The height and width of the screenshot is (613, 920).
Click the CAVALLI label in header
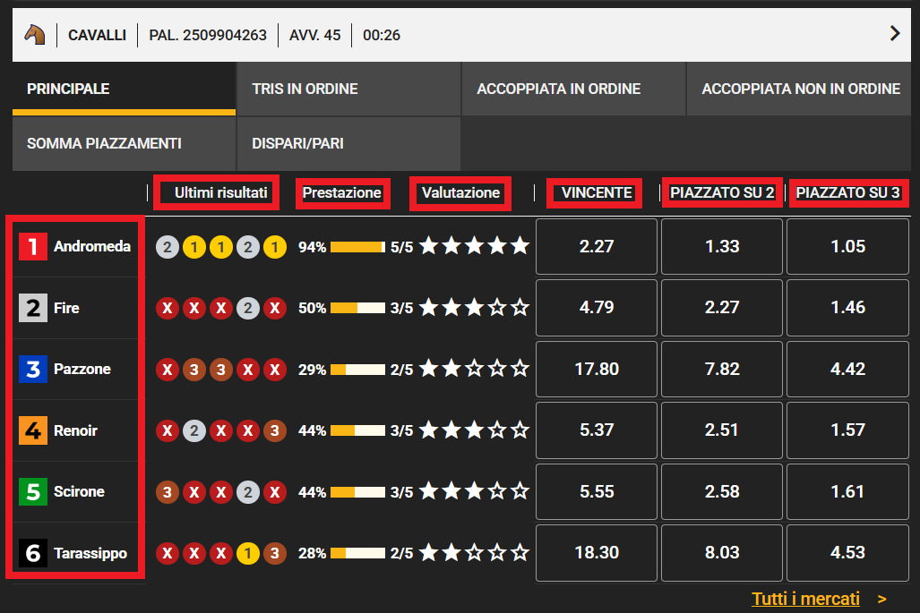tap(97, 35)
